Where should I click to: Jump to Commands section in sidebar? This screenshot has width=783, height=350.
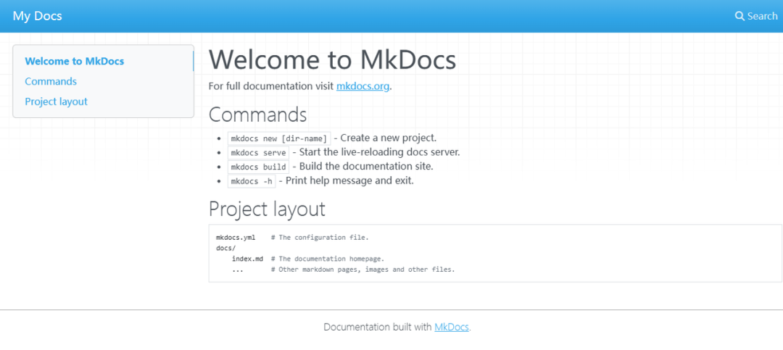coord(51,81)
